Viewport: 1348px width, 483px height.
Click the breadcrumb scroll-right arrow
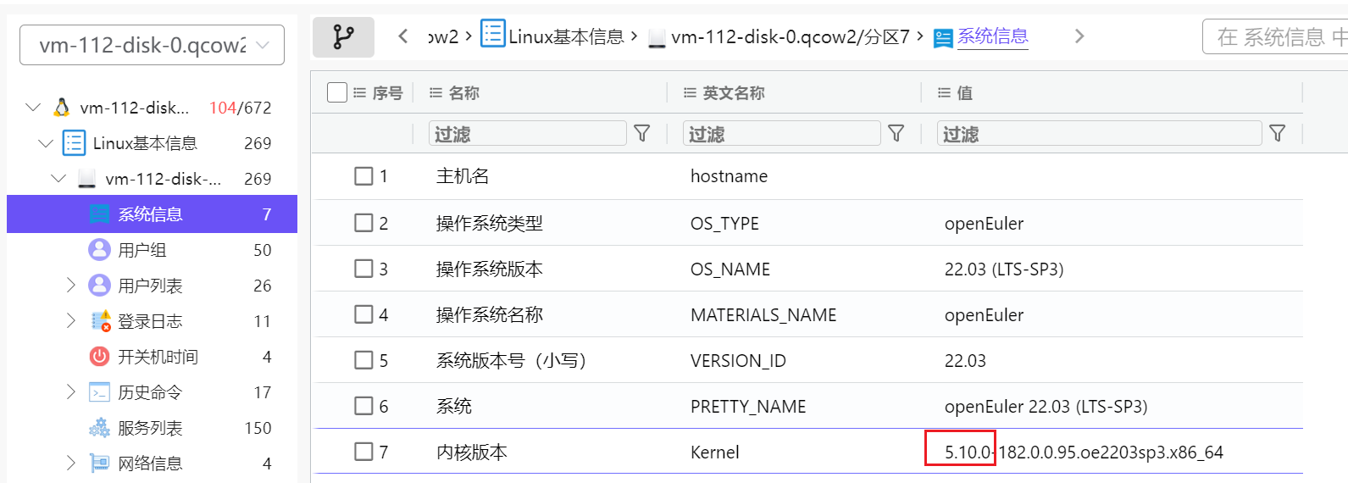coord(1079,36)
